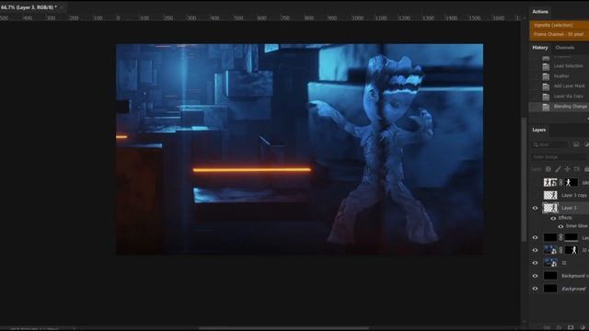Screen dimensions: 589x331
Task: Click Feather history state icon
Action: pos(546,76)
